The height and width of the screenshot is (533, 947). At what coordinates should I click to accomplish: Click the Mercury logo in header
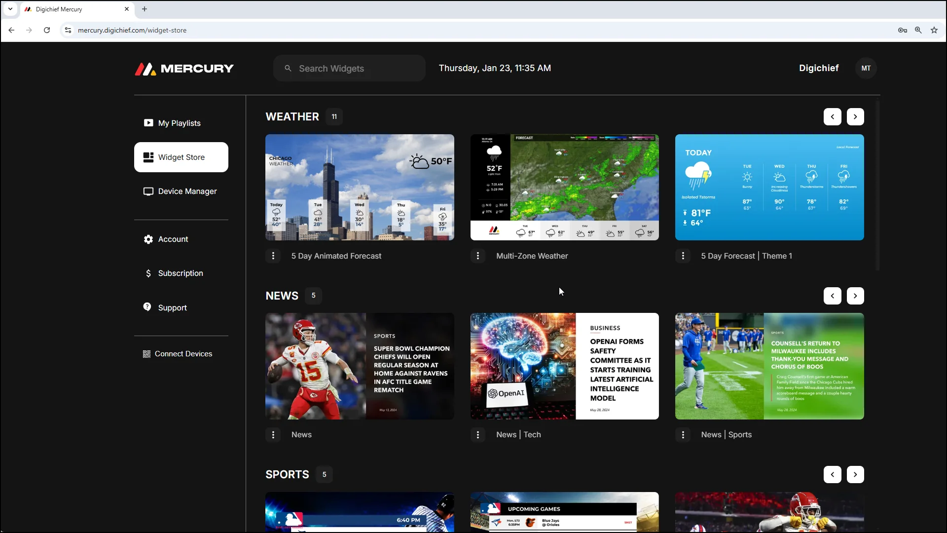(x=184, y=69)
